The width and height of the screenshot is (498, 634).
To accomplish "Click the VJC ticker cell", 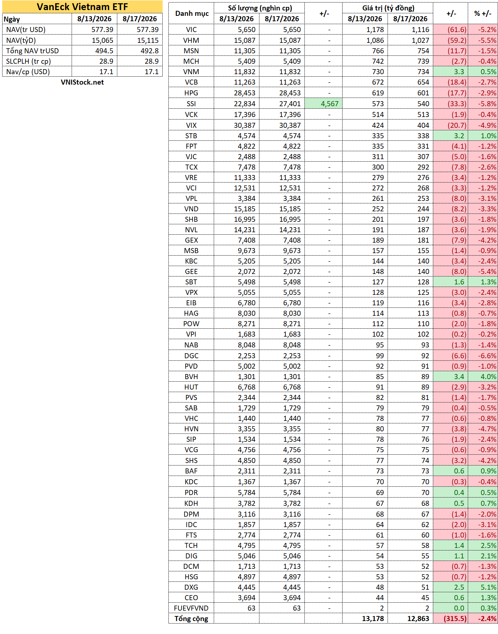I will (191, 157).
